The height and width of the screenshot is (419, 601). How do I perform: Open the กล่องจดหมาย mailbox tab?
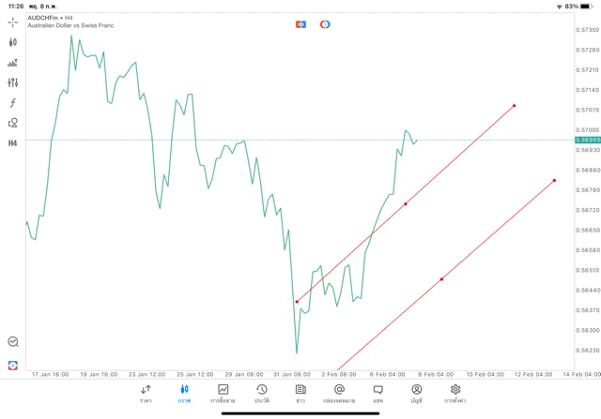pos(339,394)
